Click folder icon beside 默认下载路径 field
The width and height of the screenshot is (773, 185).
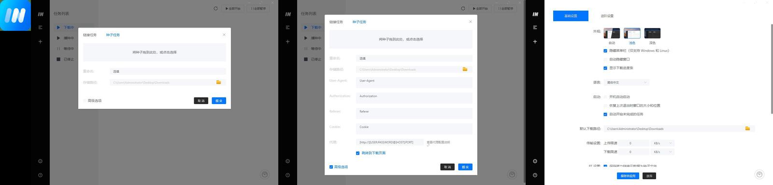747,129
